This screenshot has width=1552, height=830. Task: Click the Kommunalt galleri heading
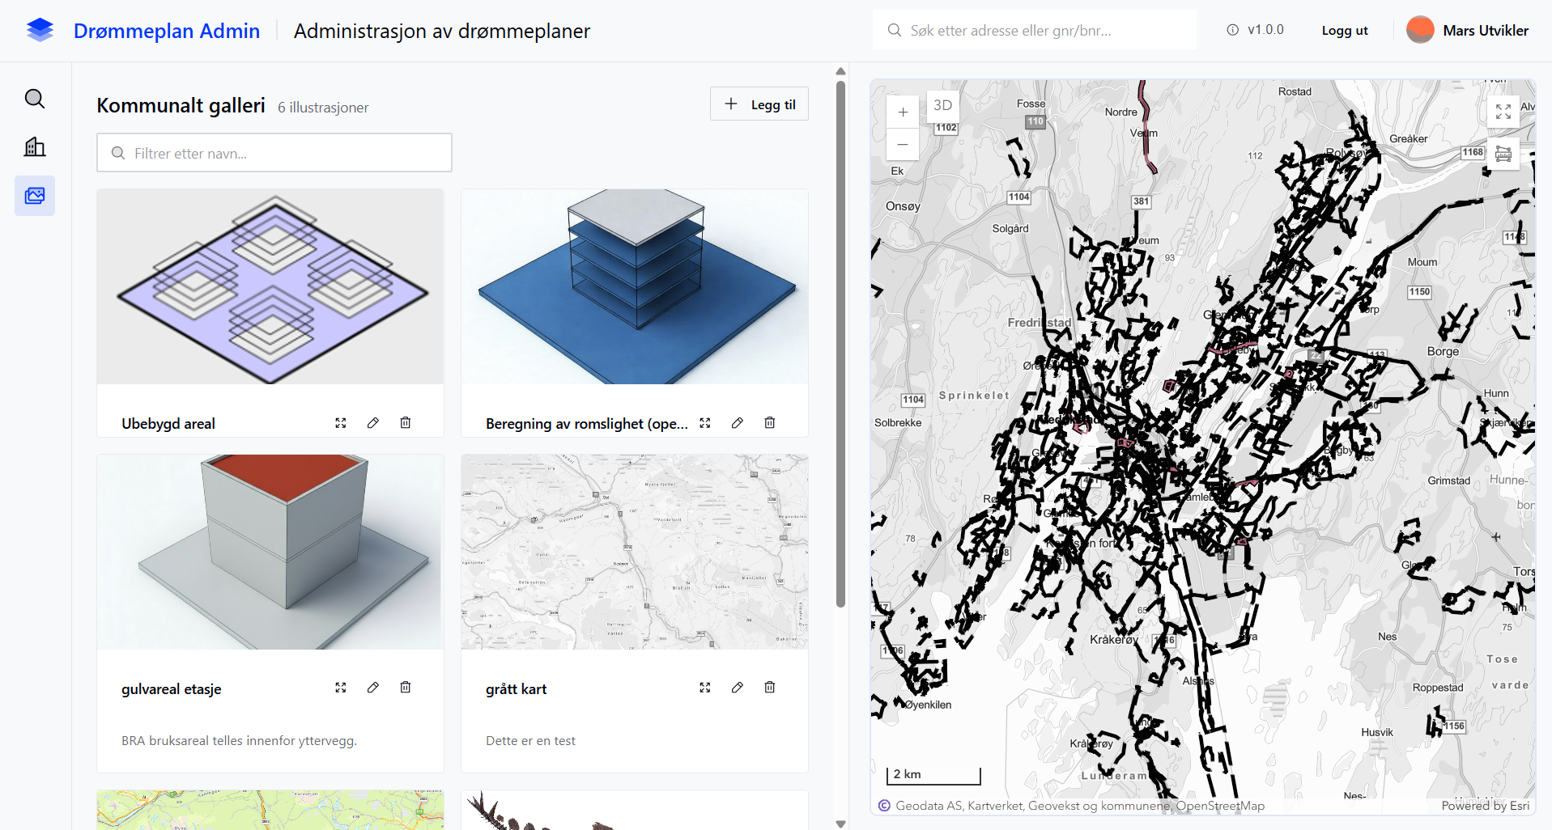(x=181, y=105)
